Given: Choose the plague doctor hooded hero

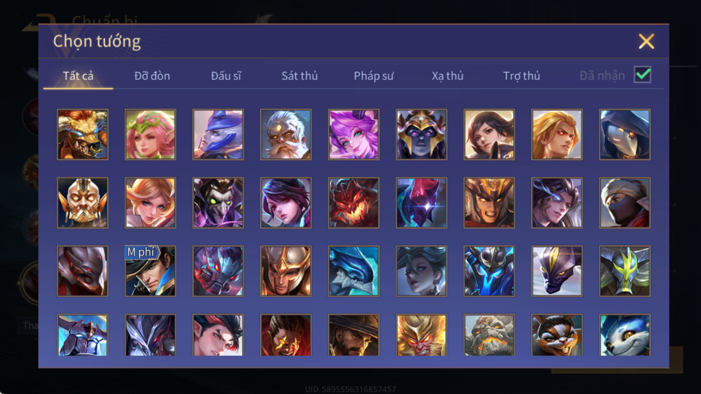Looking at the screenshot, I should click(x=625, y=134).
